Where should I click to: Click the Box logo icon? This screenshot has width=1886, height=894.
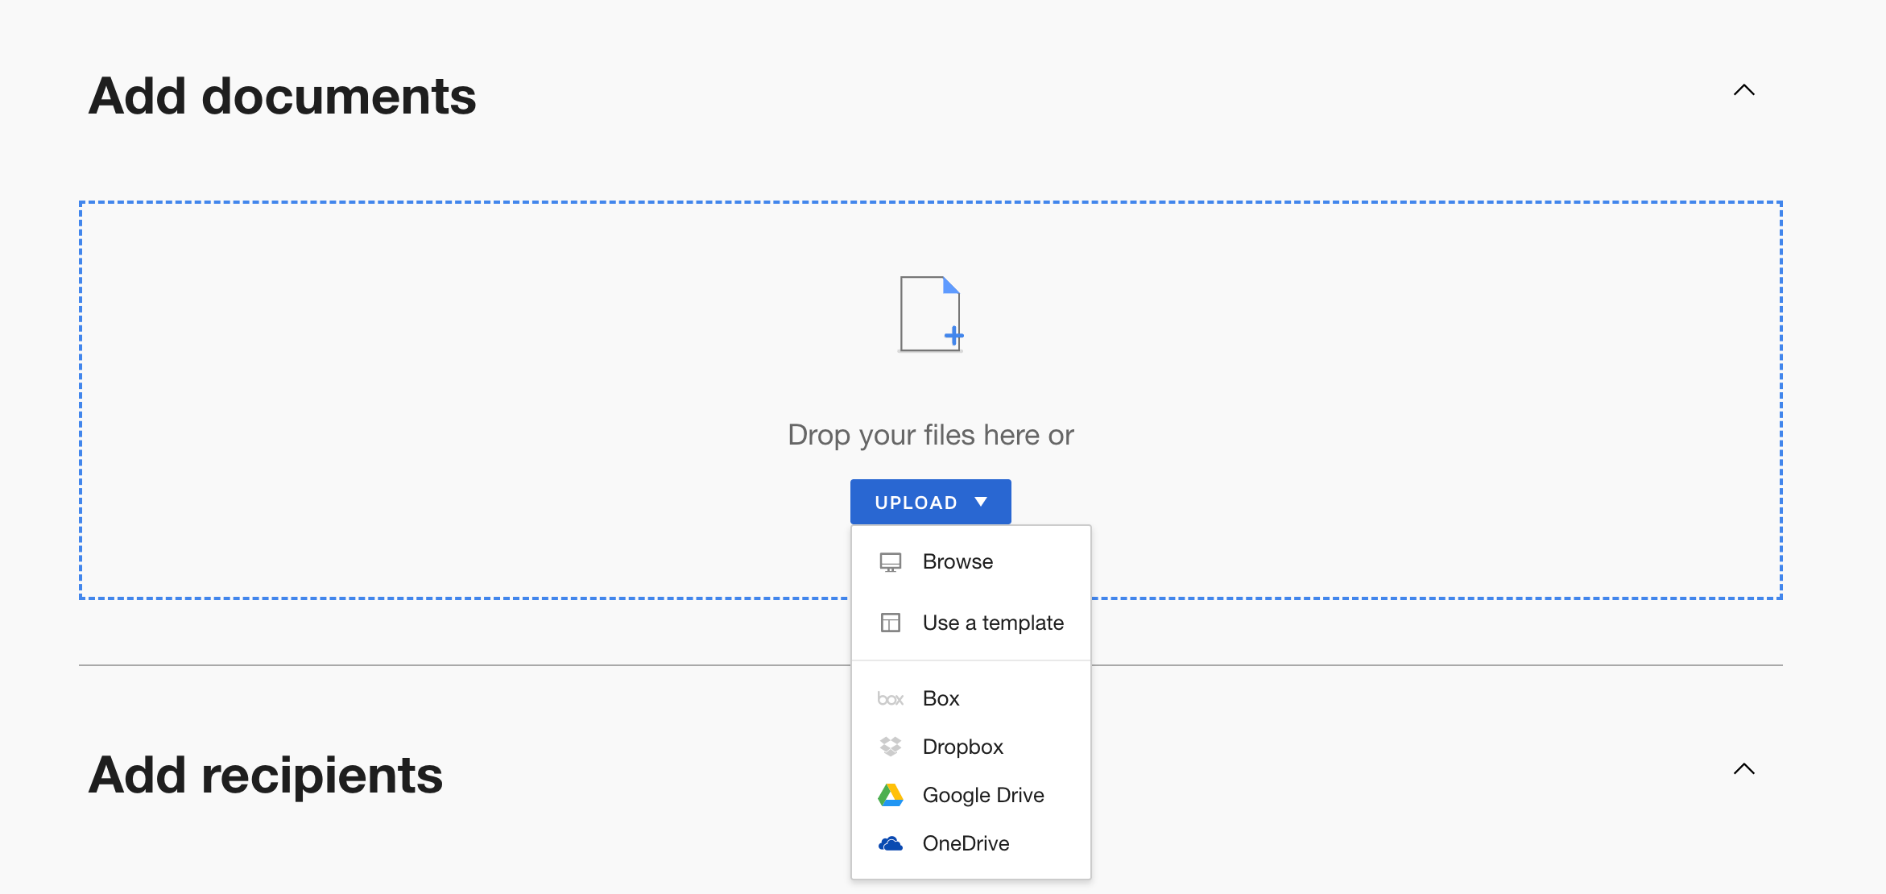[x=890, y=698]
